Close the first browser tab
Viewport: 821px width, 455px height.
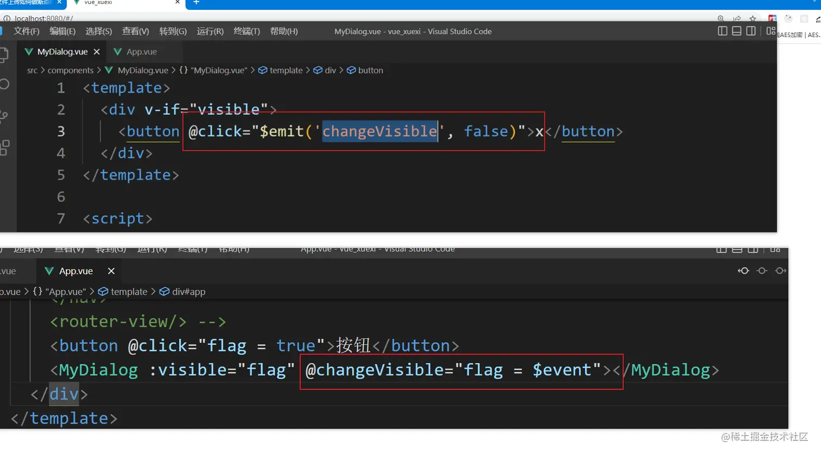(59, 3)
